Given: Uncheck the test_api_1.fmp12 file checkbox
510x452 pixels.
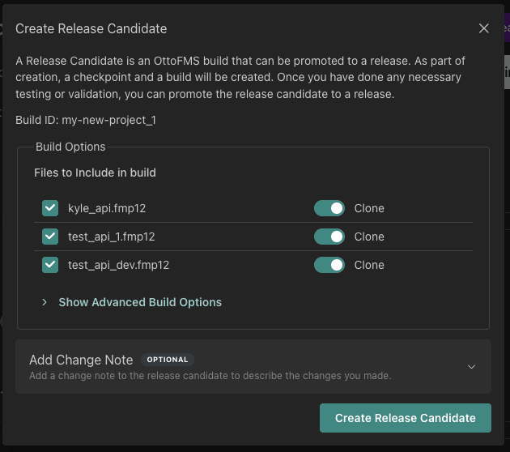Looking at the screenshot, I should [50, 237].
